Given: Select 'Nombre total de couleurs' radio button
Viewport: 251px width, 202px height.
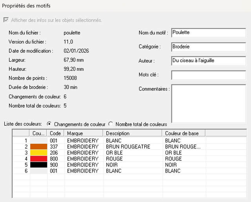Looking at the screenshot, I should pyautogui.click(x=111, y=124).
